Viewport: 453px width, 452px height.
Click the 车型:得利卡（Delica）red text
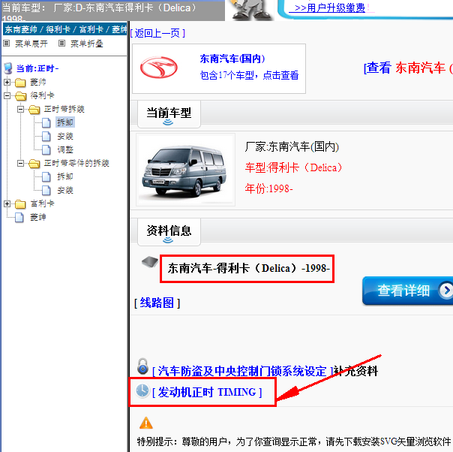point(293,167)
